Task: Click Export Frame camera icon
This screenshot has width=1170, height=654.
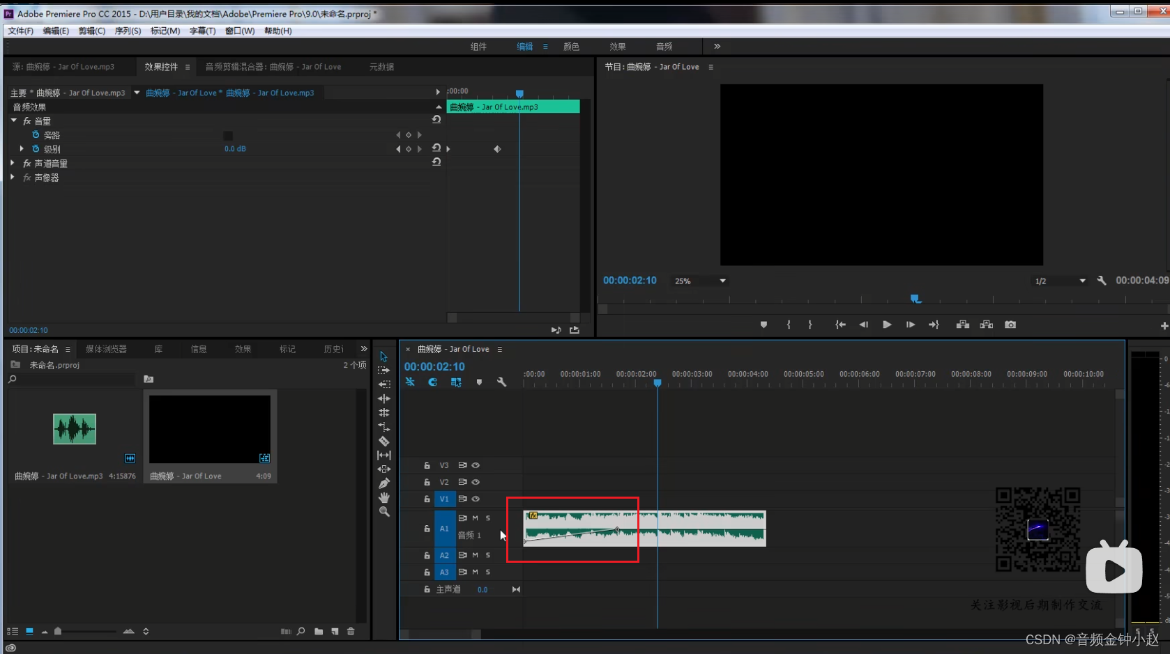Action: click(1010, 325)
